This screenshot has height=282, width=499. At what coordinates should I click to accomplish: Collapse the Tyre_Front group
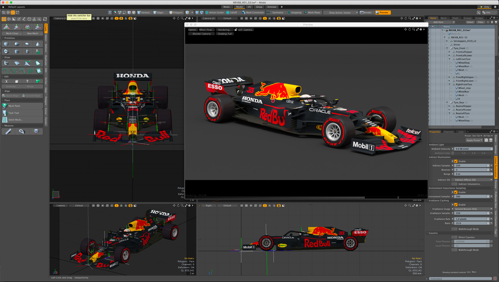coord(447,48)
